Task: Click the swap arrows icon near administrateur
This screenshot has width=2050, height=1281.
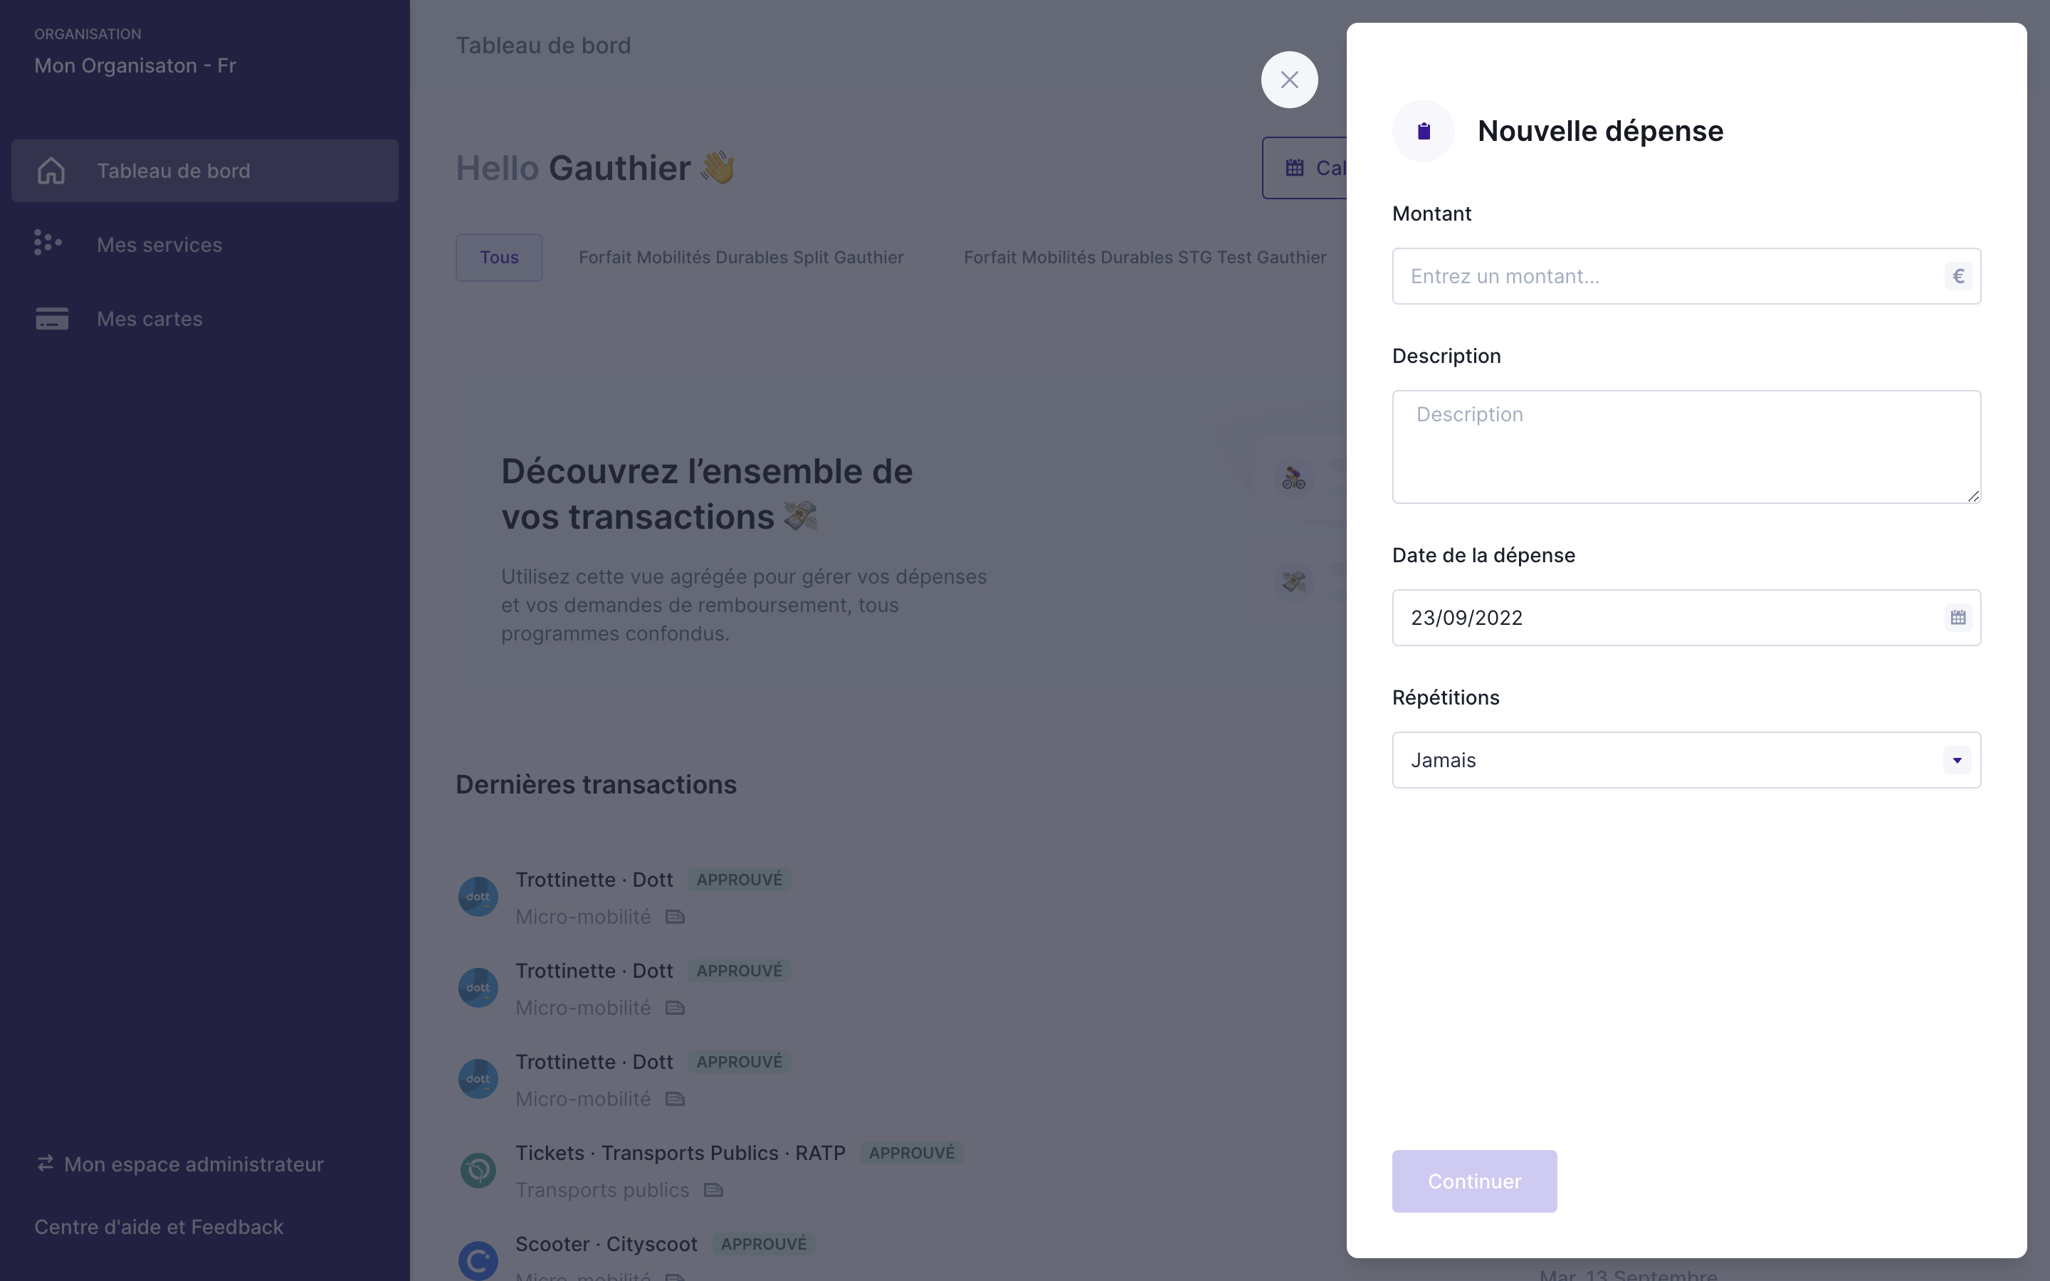Action: [x=46, y=1164]
